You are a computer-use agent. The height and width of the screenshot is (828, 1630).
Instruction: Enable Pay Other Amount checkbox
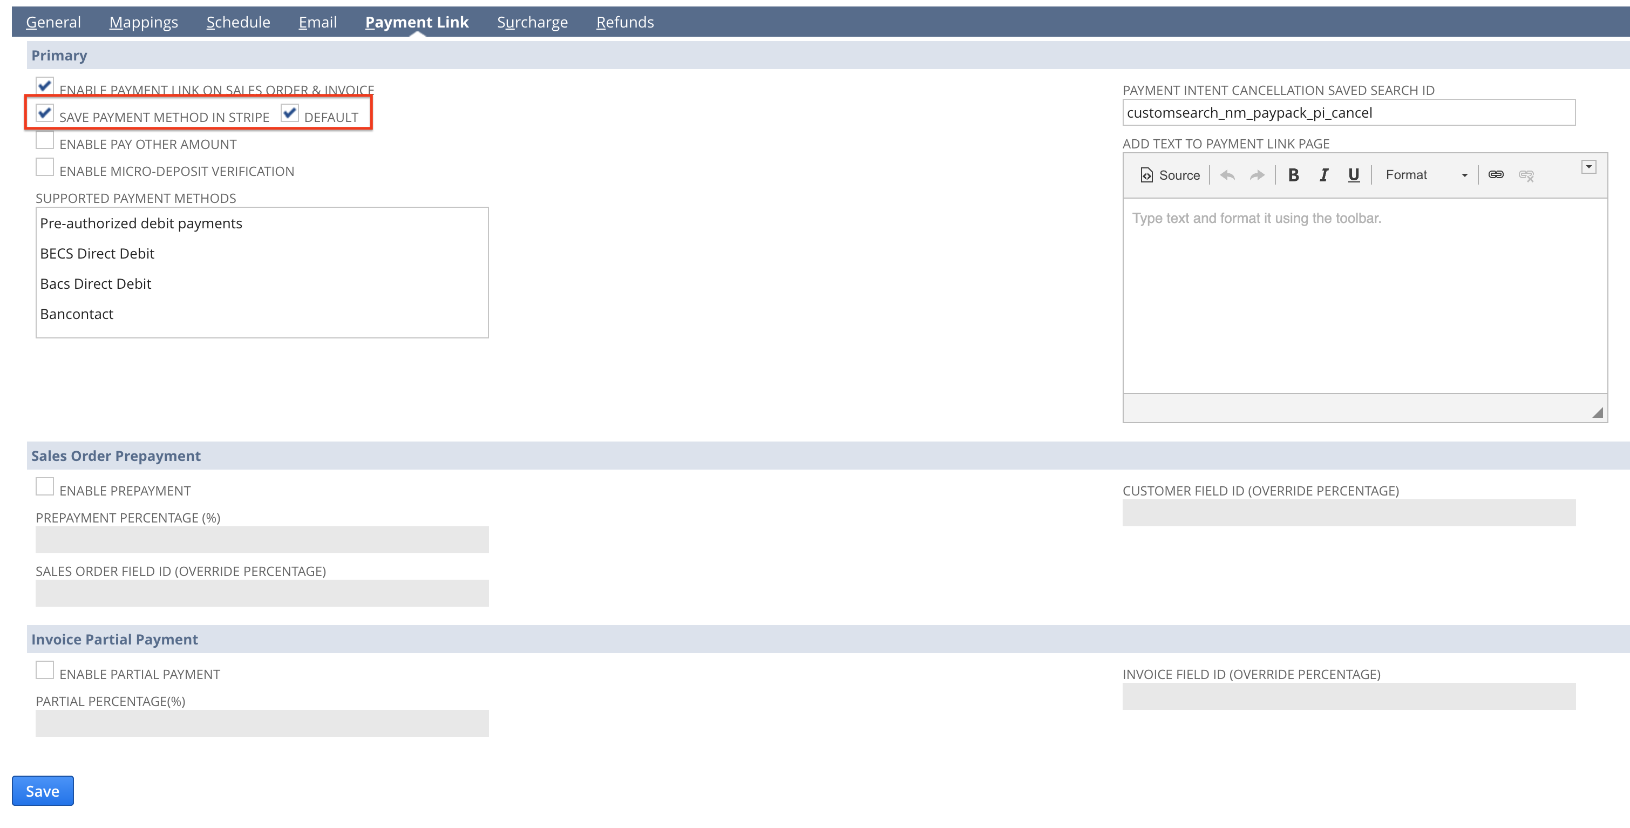pos(44,140)
